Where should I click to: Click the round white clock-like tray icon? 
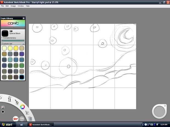(146, 125)
